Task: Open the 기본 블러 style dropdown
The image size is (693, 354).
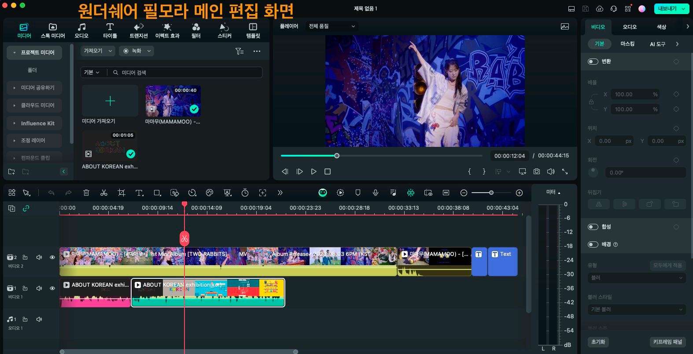Action: pyautogui.click(x=637, y=310)
